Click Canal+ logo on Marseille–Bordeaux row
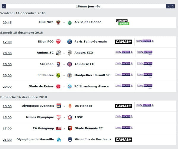Viewport: 178px width, 149px height. pos(124,139)
